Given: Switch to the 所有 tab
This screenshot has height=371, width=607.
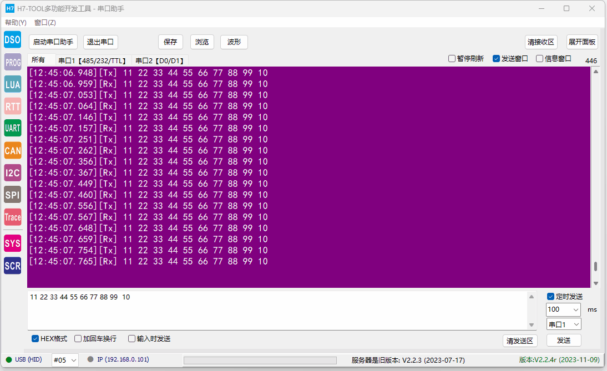Looking at the screenshot, I should (x=41, y=60).
